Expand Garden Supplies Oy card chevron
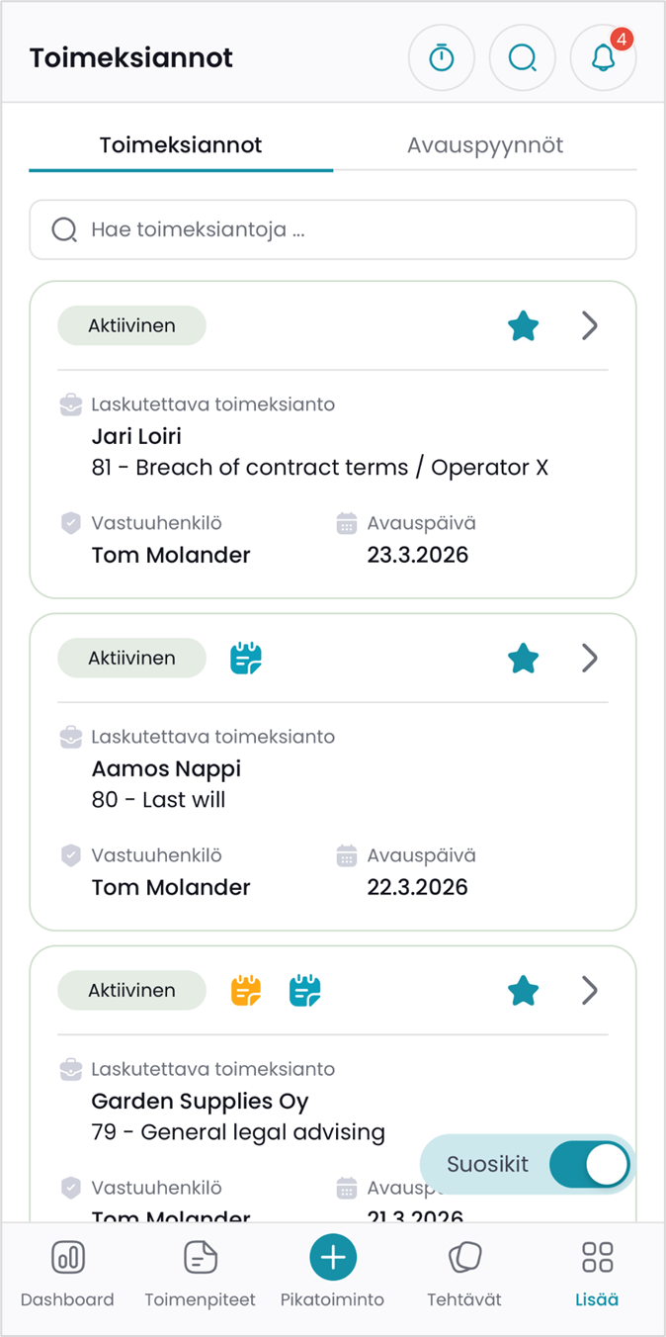This screenshot has width=666, height=1337. [x=590, y=990]
